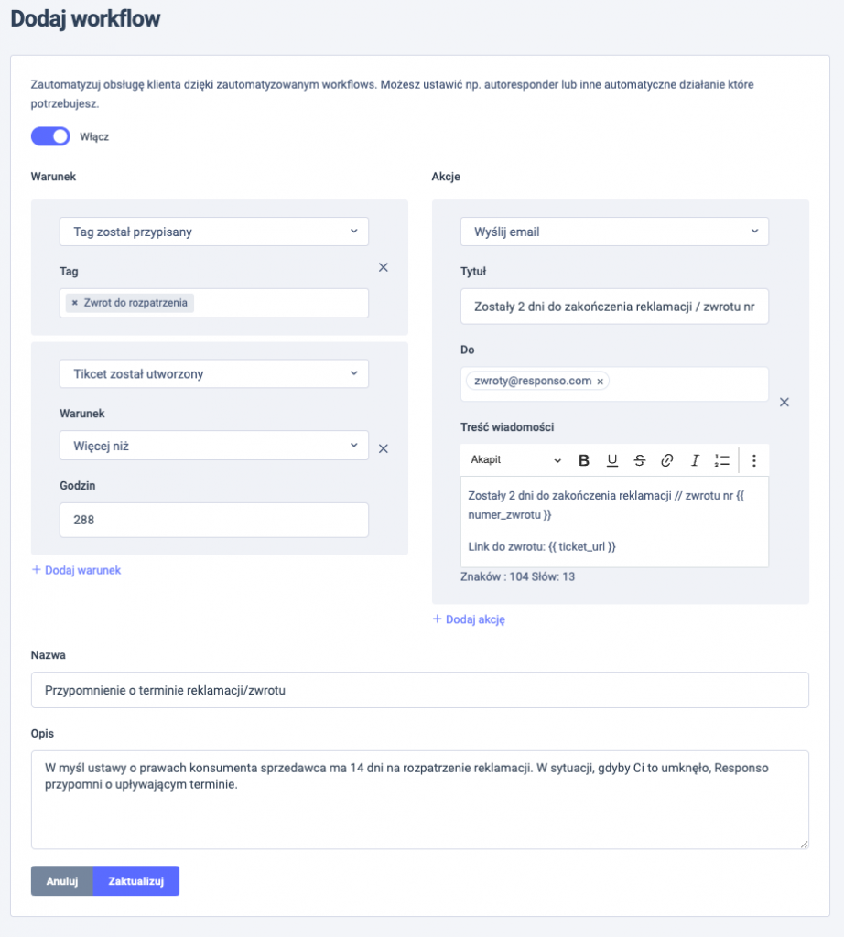Viewport: 844px width, 937px height.
Task: Apply italic formatting in message editor
Action: point(695,460)
